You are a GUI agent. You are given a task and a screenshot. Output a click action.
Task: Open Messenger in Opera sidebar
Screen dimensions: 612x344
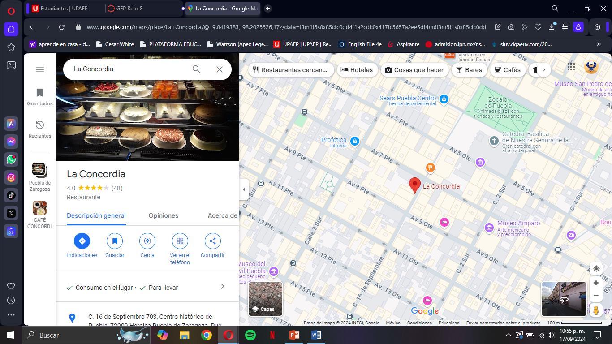pos(11,142)
